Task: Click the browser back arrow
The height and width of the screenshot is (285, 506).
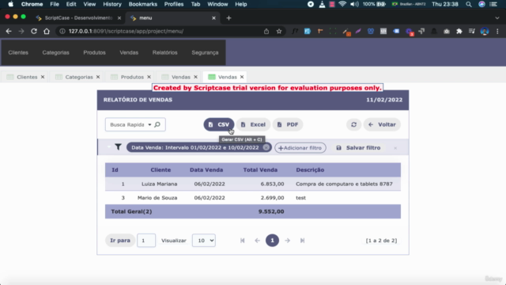Action: tap(9, 32)
